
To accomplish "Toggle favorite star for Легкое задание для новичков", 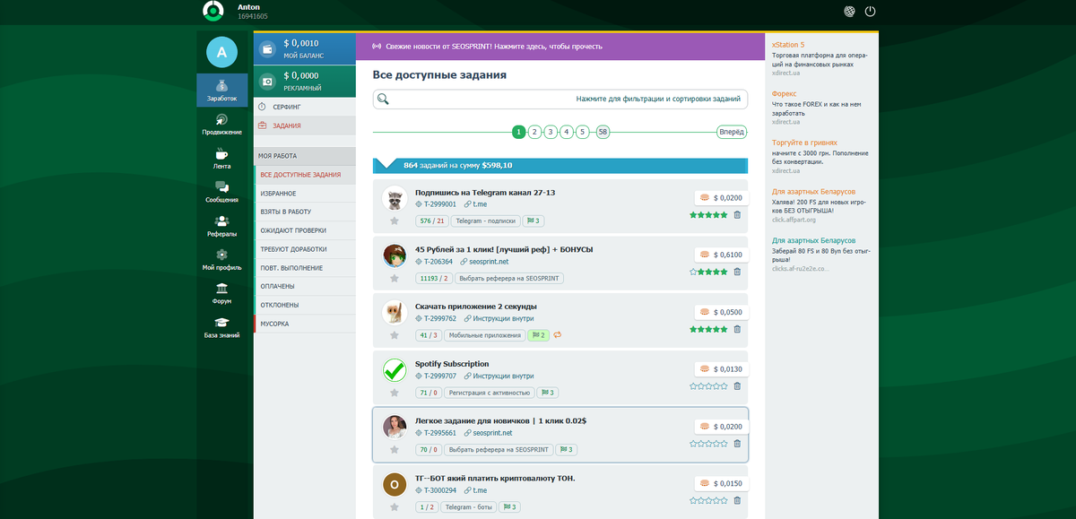I will tap(394, 450).
